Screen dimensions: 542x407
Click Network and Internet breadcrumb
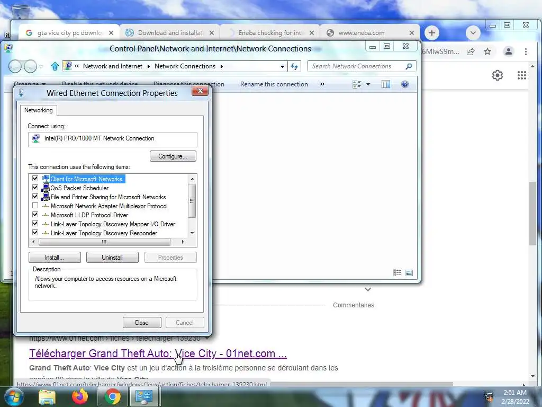click(113, 66)
